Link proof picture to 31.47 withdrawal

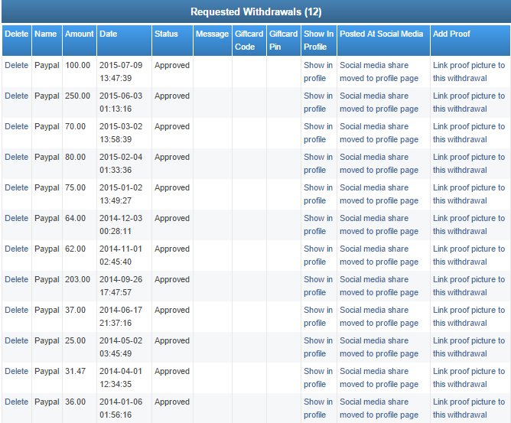click(469, 378)
